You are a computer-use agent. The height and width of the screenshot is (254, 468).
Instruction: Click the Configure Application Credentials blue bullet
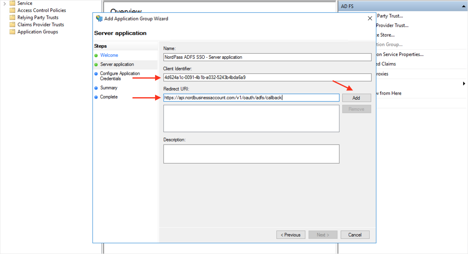pos(96,74)
